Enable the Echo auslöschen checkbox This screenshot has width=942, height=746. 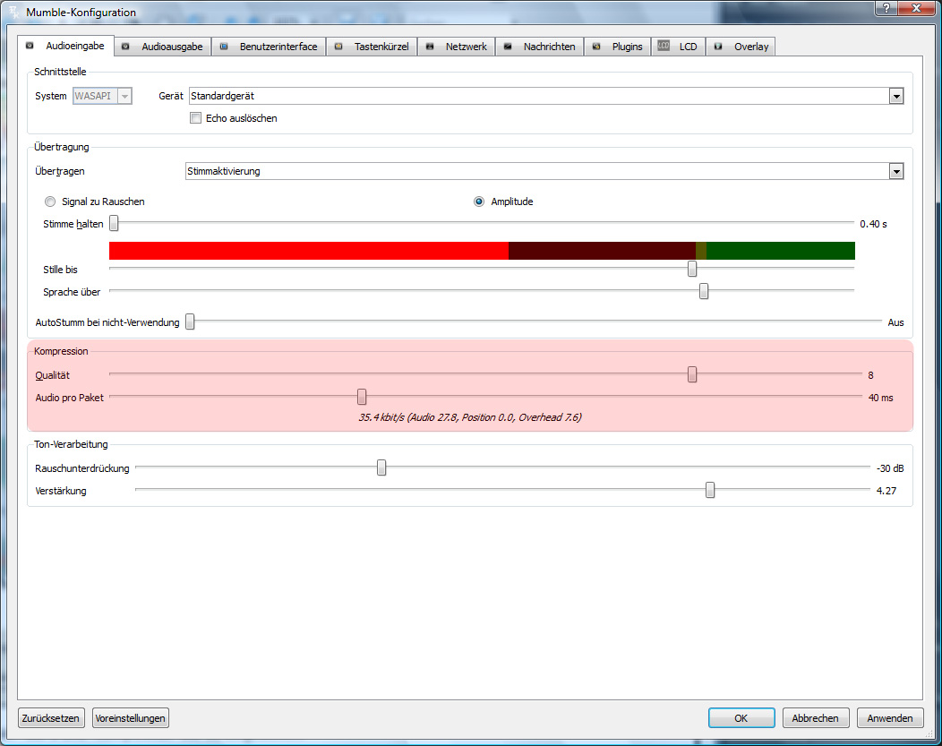195,118
